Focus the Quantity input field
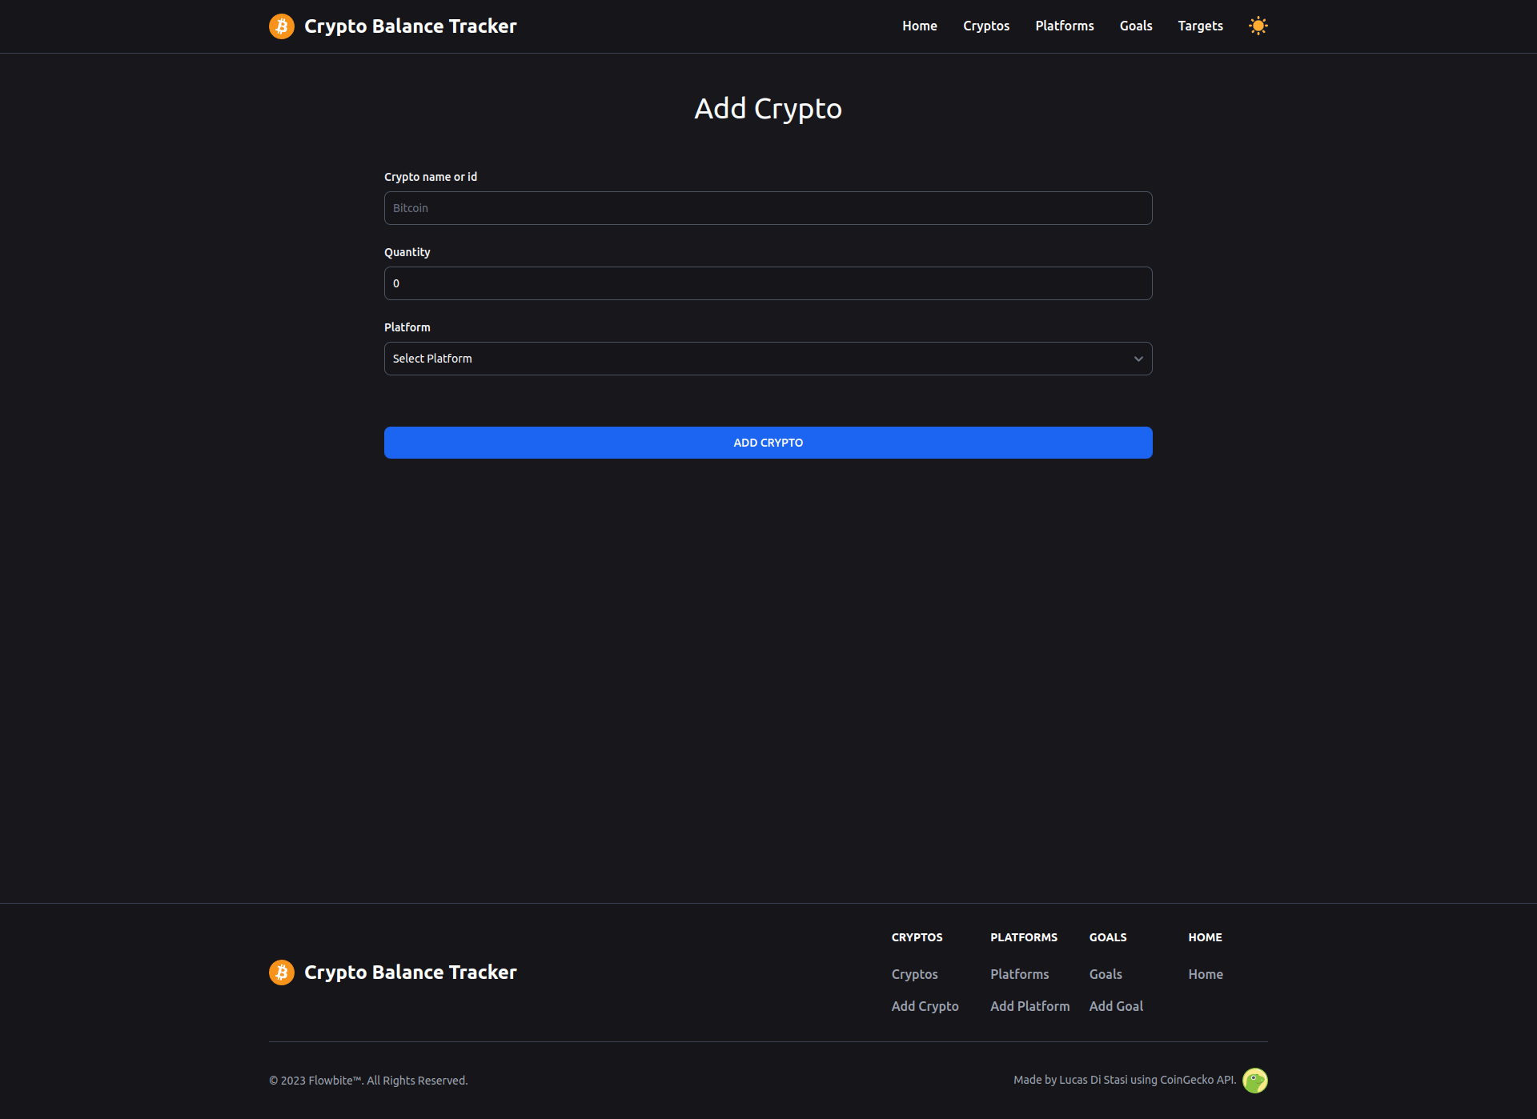This screenshot has width=1537, height=1119. tap(768, 283)
